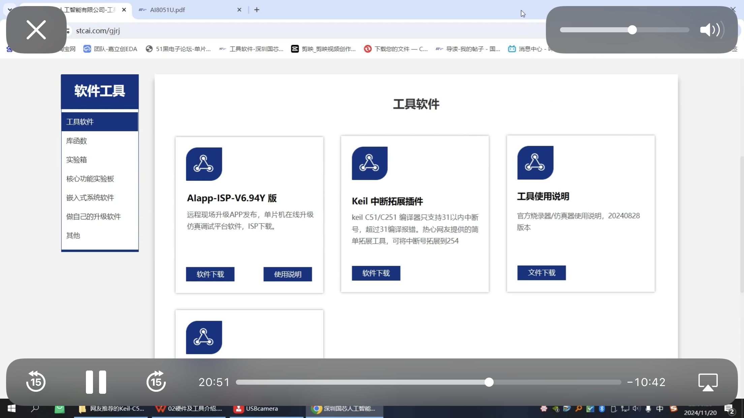The width and height of the screenshot is (744, 418).
Task: Close the first browser tab
Action: pyautogui.click(x=124, y=10)
